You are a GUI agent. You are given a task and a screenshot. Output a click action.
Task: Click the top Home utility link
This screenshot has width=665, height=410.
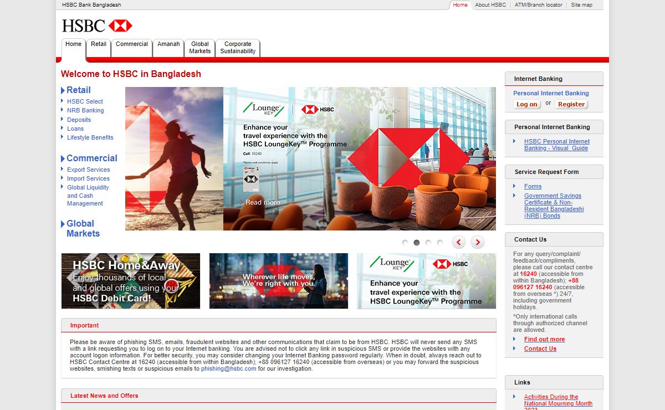460,5
